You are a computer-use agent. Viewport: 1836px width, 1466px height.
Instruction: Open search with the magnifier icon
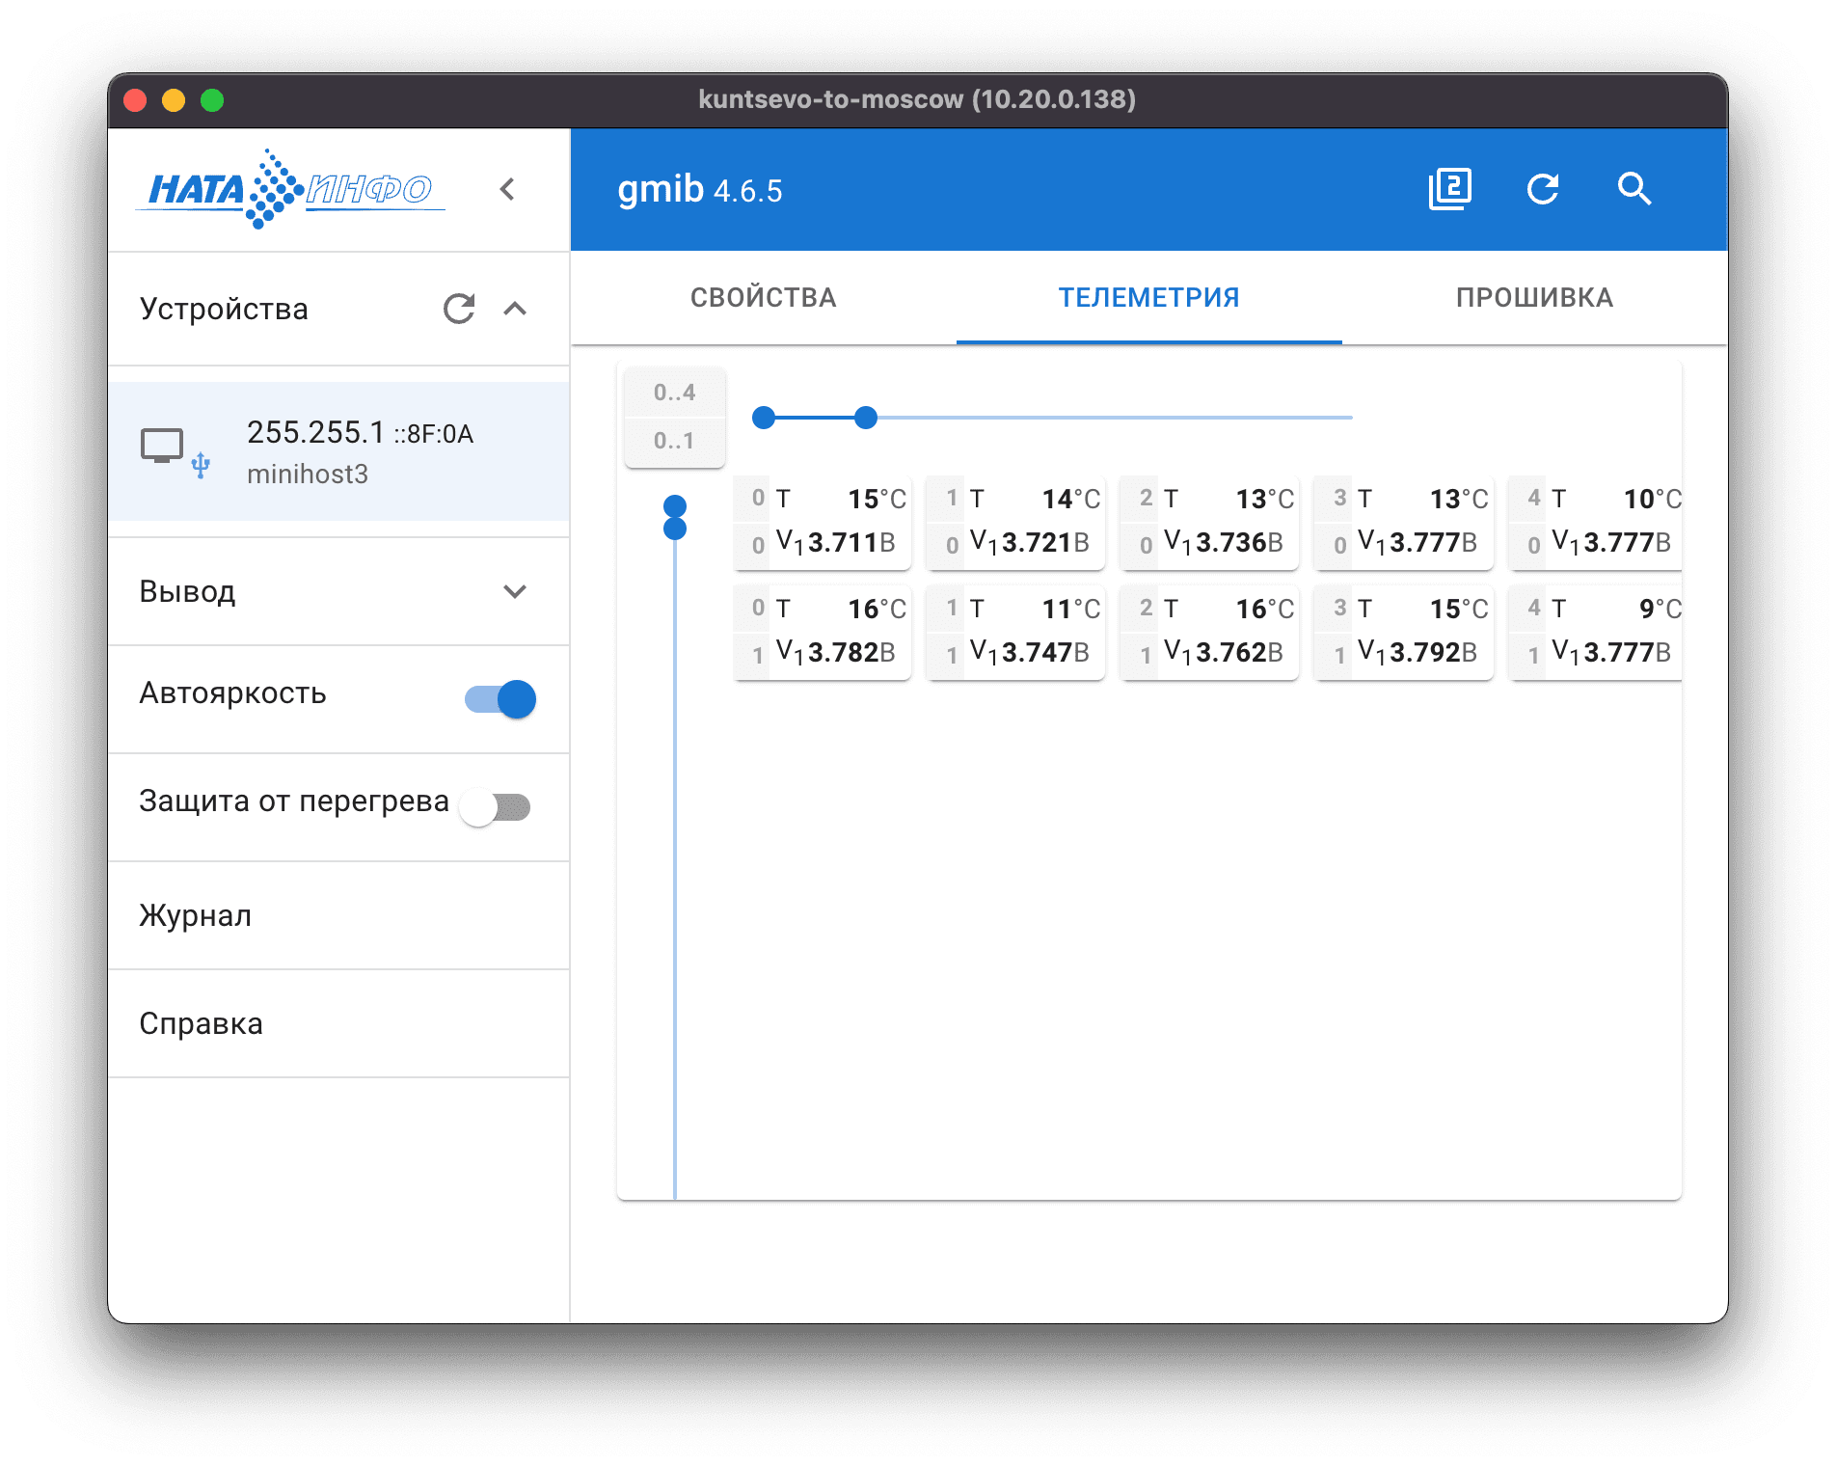coord(1634,189)
